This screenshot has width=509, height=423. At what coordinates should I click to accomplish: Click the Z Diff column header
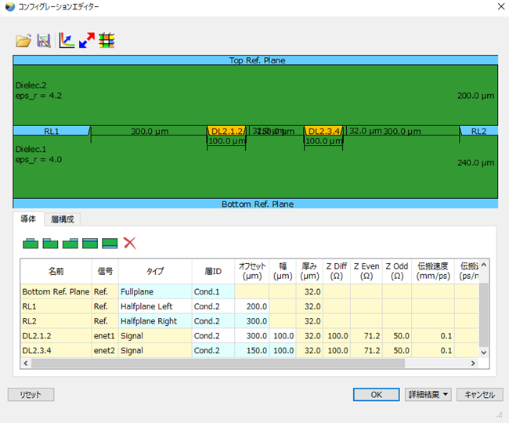[336, 271]
